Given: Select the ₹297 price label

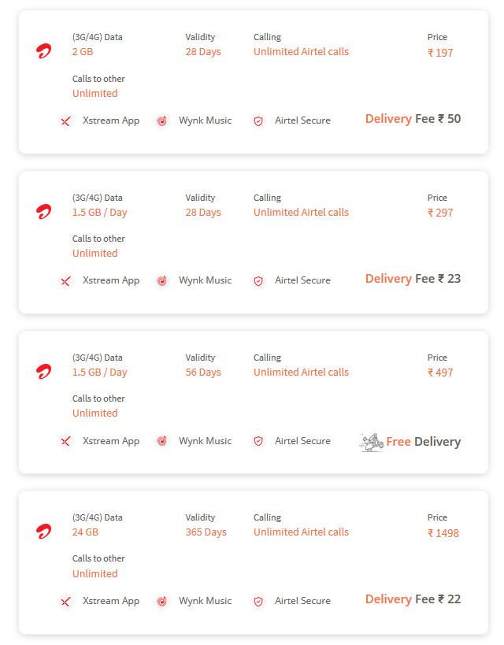Looking at the screenshot, I should (440, 213).
